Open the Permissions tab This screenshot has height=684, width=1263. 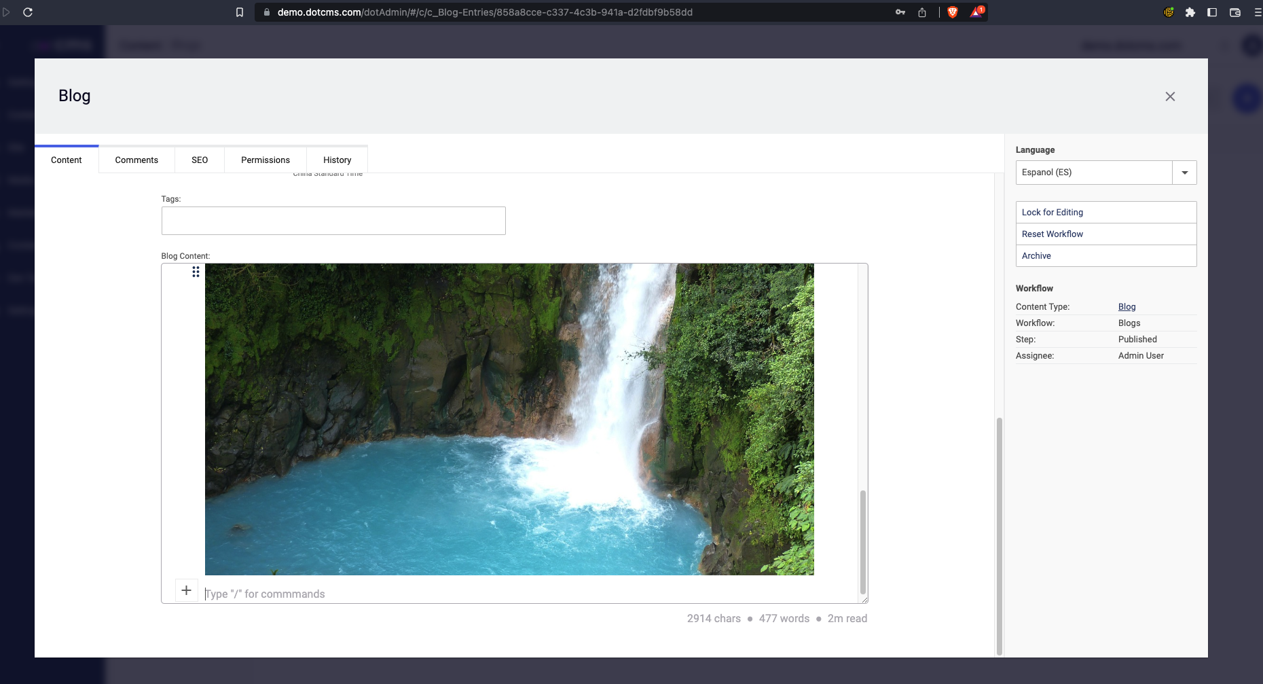pos(264,160)
